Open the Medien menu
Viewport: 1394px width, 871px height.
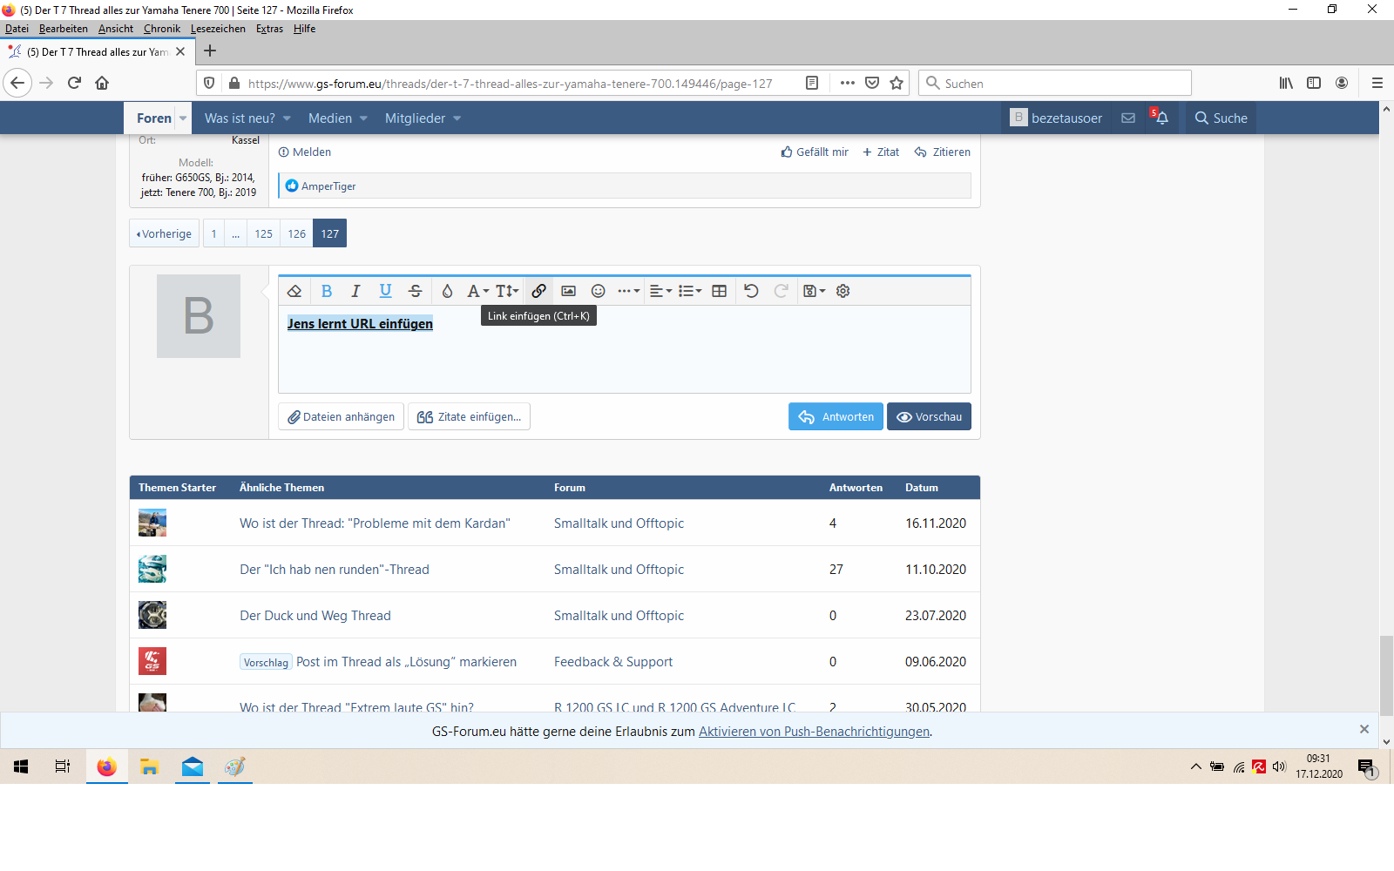pos(338,118)
